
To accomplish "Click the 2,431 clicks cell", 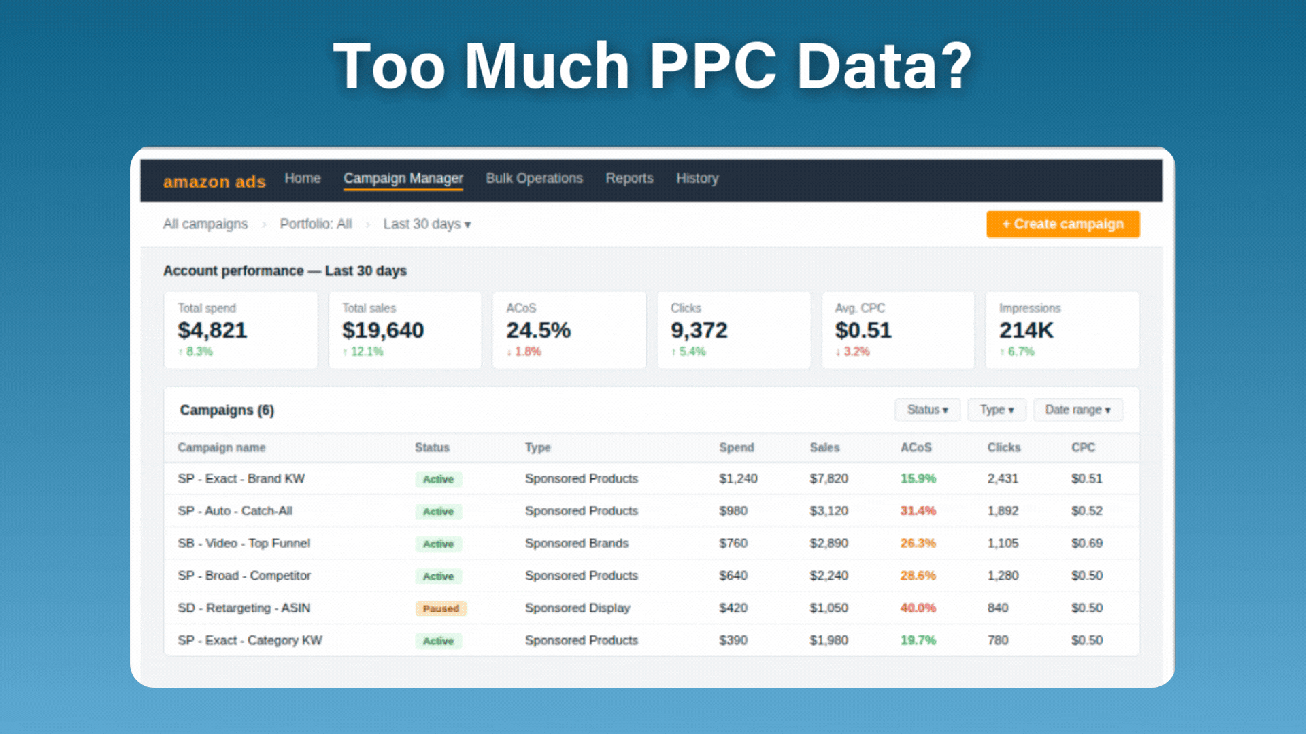I will tap(1003, 478).
